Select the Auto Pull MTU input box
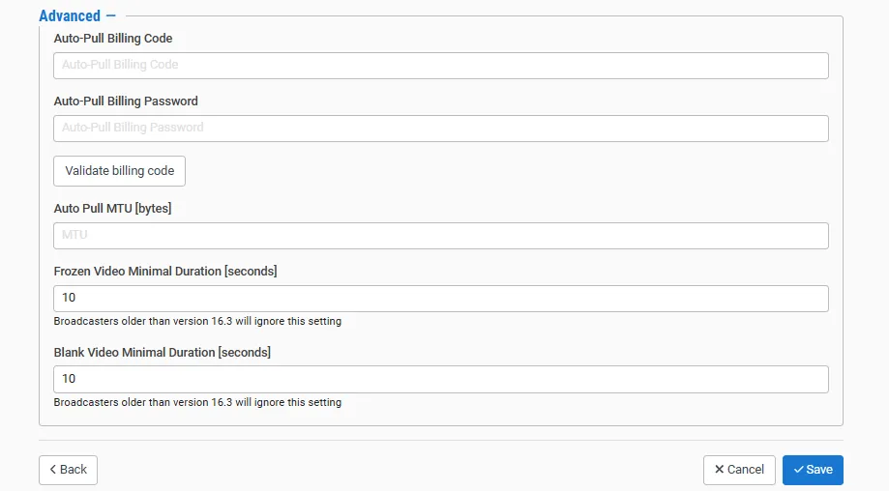This screenshot has height=491, width=889. (441, 236)
